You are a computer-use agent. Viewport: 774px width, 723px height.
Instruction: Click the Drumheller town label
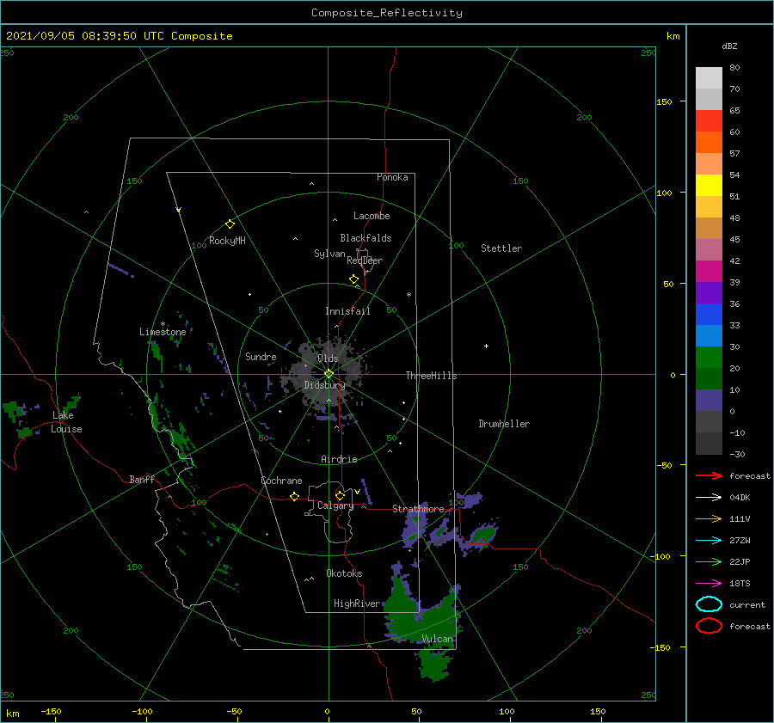(x=504, y=424)
